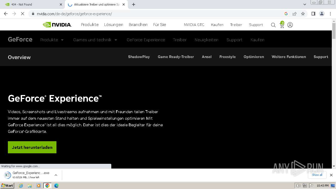336x189 pixels.
Task: Go back with the browser back arrow
Action: tap(6, 14)
